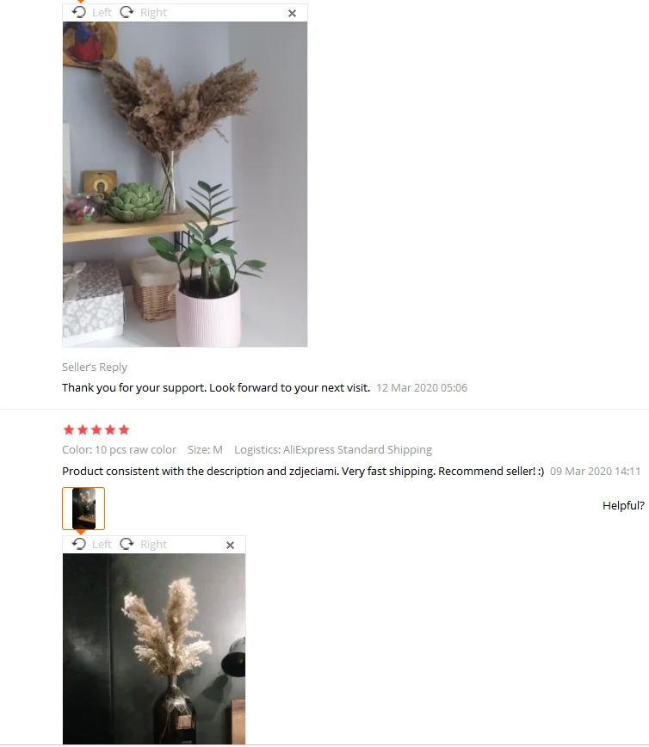Open the dark vase pampas photo
The height and width of the screenshot is (747, 649).
[x=154, y=648]
